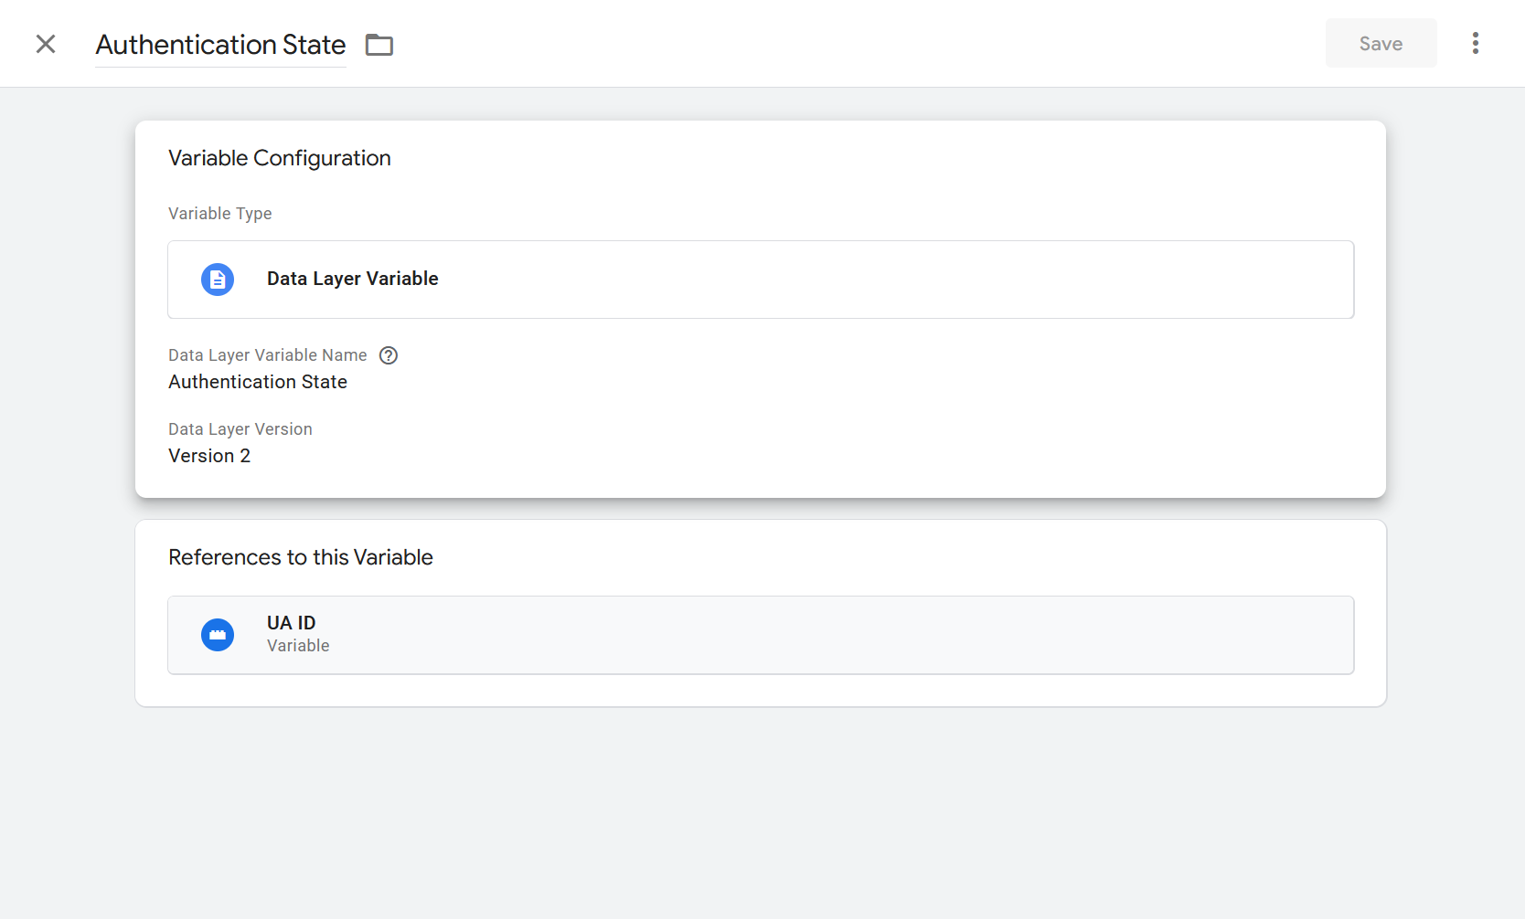Click the "Variable Type" label
The image size is (1525, 919).
pos(219,214)
